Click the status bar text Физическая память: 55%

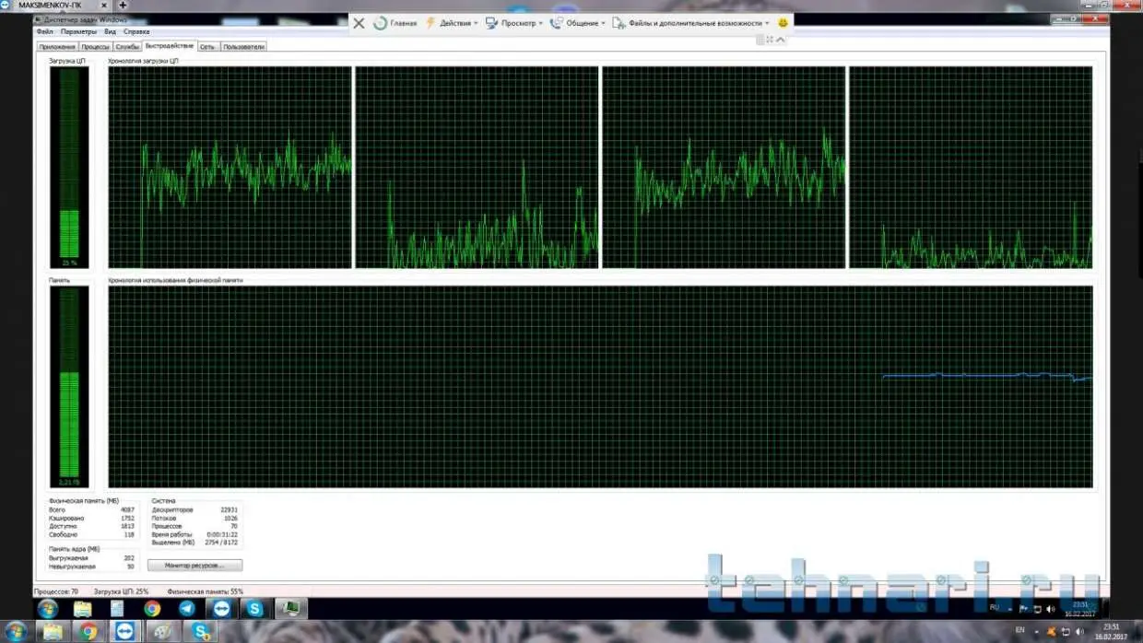pyautogui.click(x=205, y=590)
